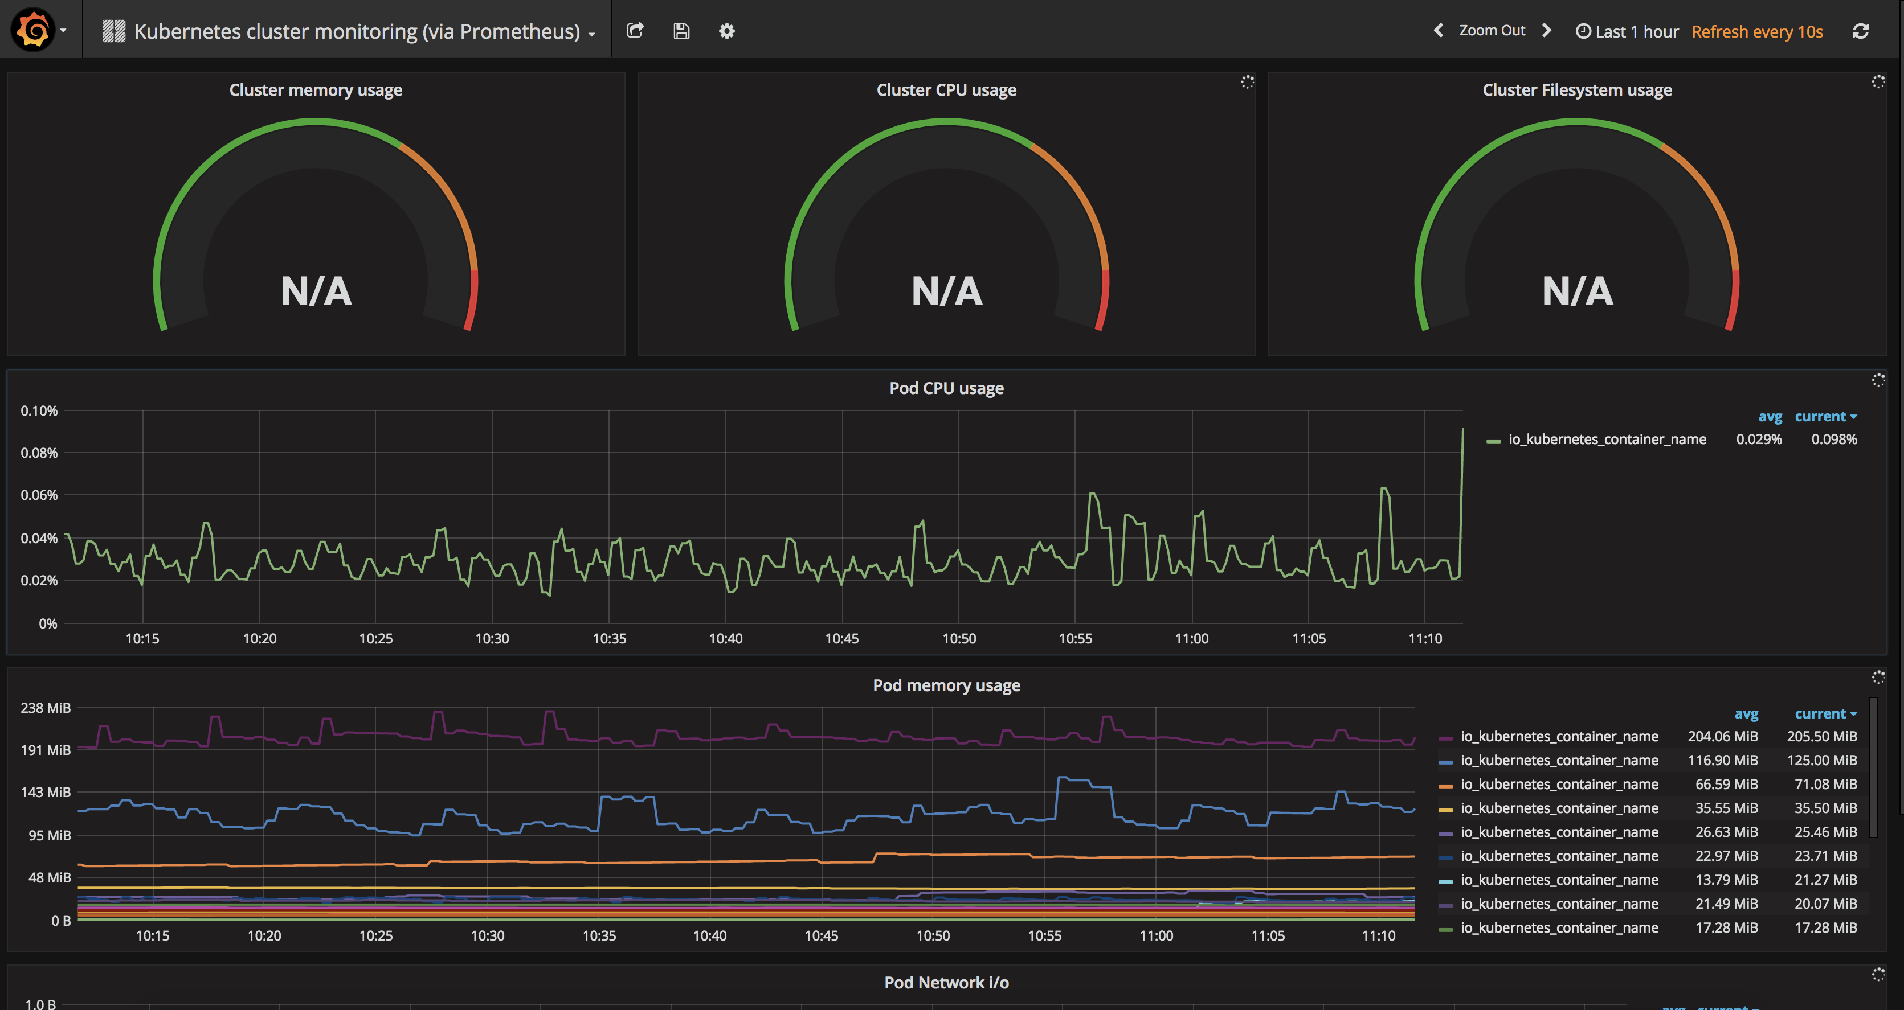Open Pod CPU usage panel title menu
Image resolution: width=1904 pixels, height=1010 pixels.
pos(946,388)
